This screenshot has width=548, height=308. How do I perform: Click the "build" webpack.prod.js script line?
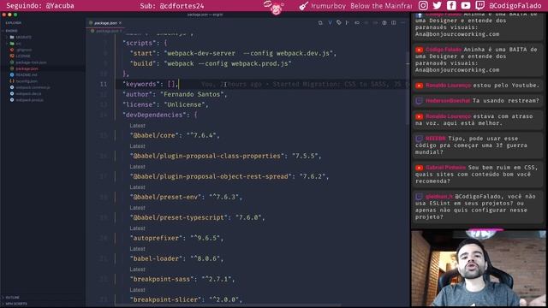tap(211, 63)
